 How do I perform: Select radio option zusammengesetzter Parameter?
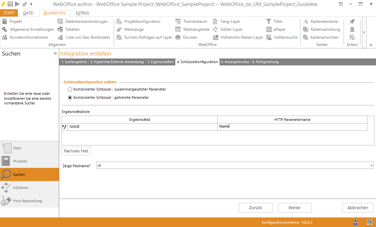tap(70, 89)
